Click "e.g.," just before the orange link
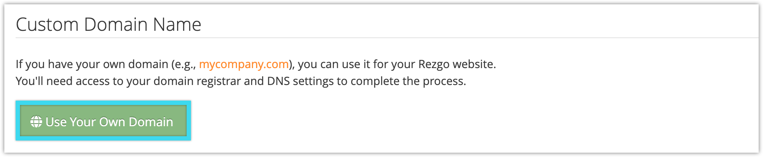 click(x=185, y=65)
